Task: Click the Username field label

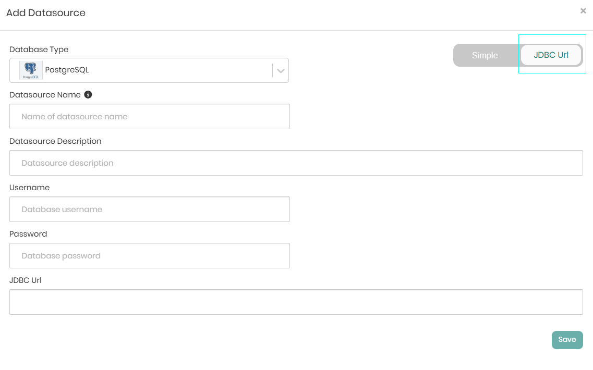Action: click(30, 188)
